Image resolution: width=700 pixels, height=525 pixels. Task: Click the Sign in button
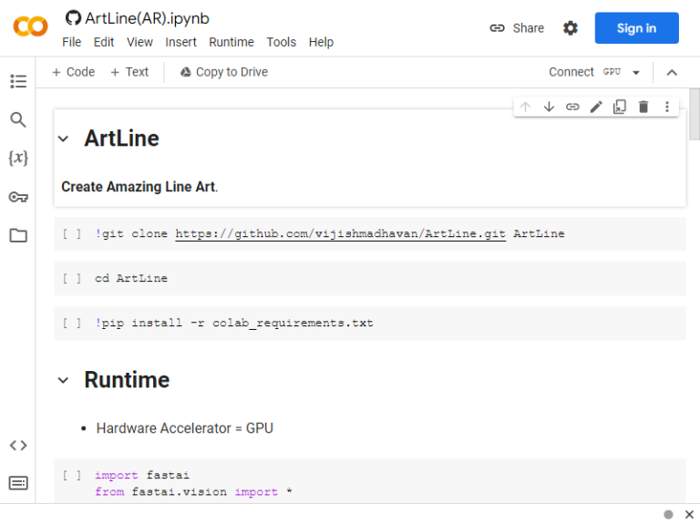click(x=636, y=28)
